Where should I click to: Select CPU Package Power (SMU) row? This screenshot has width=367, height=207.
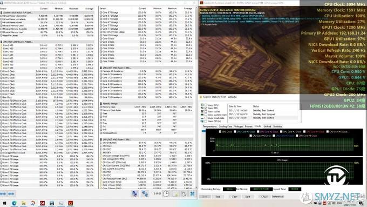coord(146,178)
